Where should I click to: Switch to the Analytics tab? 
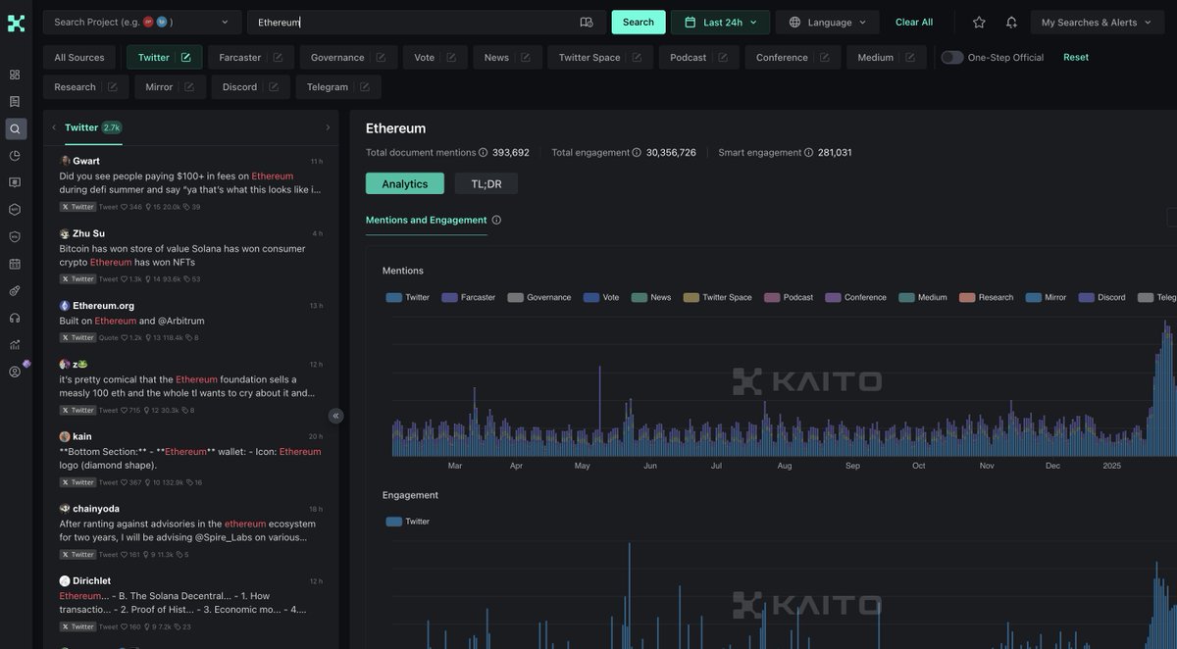point(405,183)
